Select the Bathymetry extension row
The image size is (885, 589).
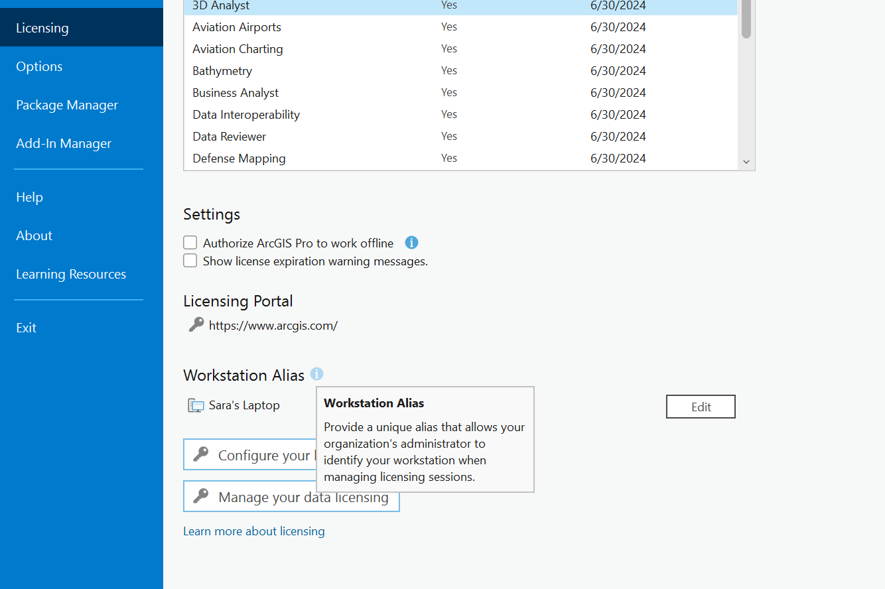(x=460, y=71)
